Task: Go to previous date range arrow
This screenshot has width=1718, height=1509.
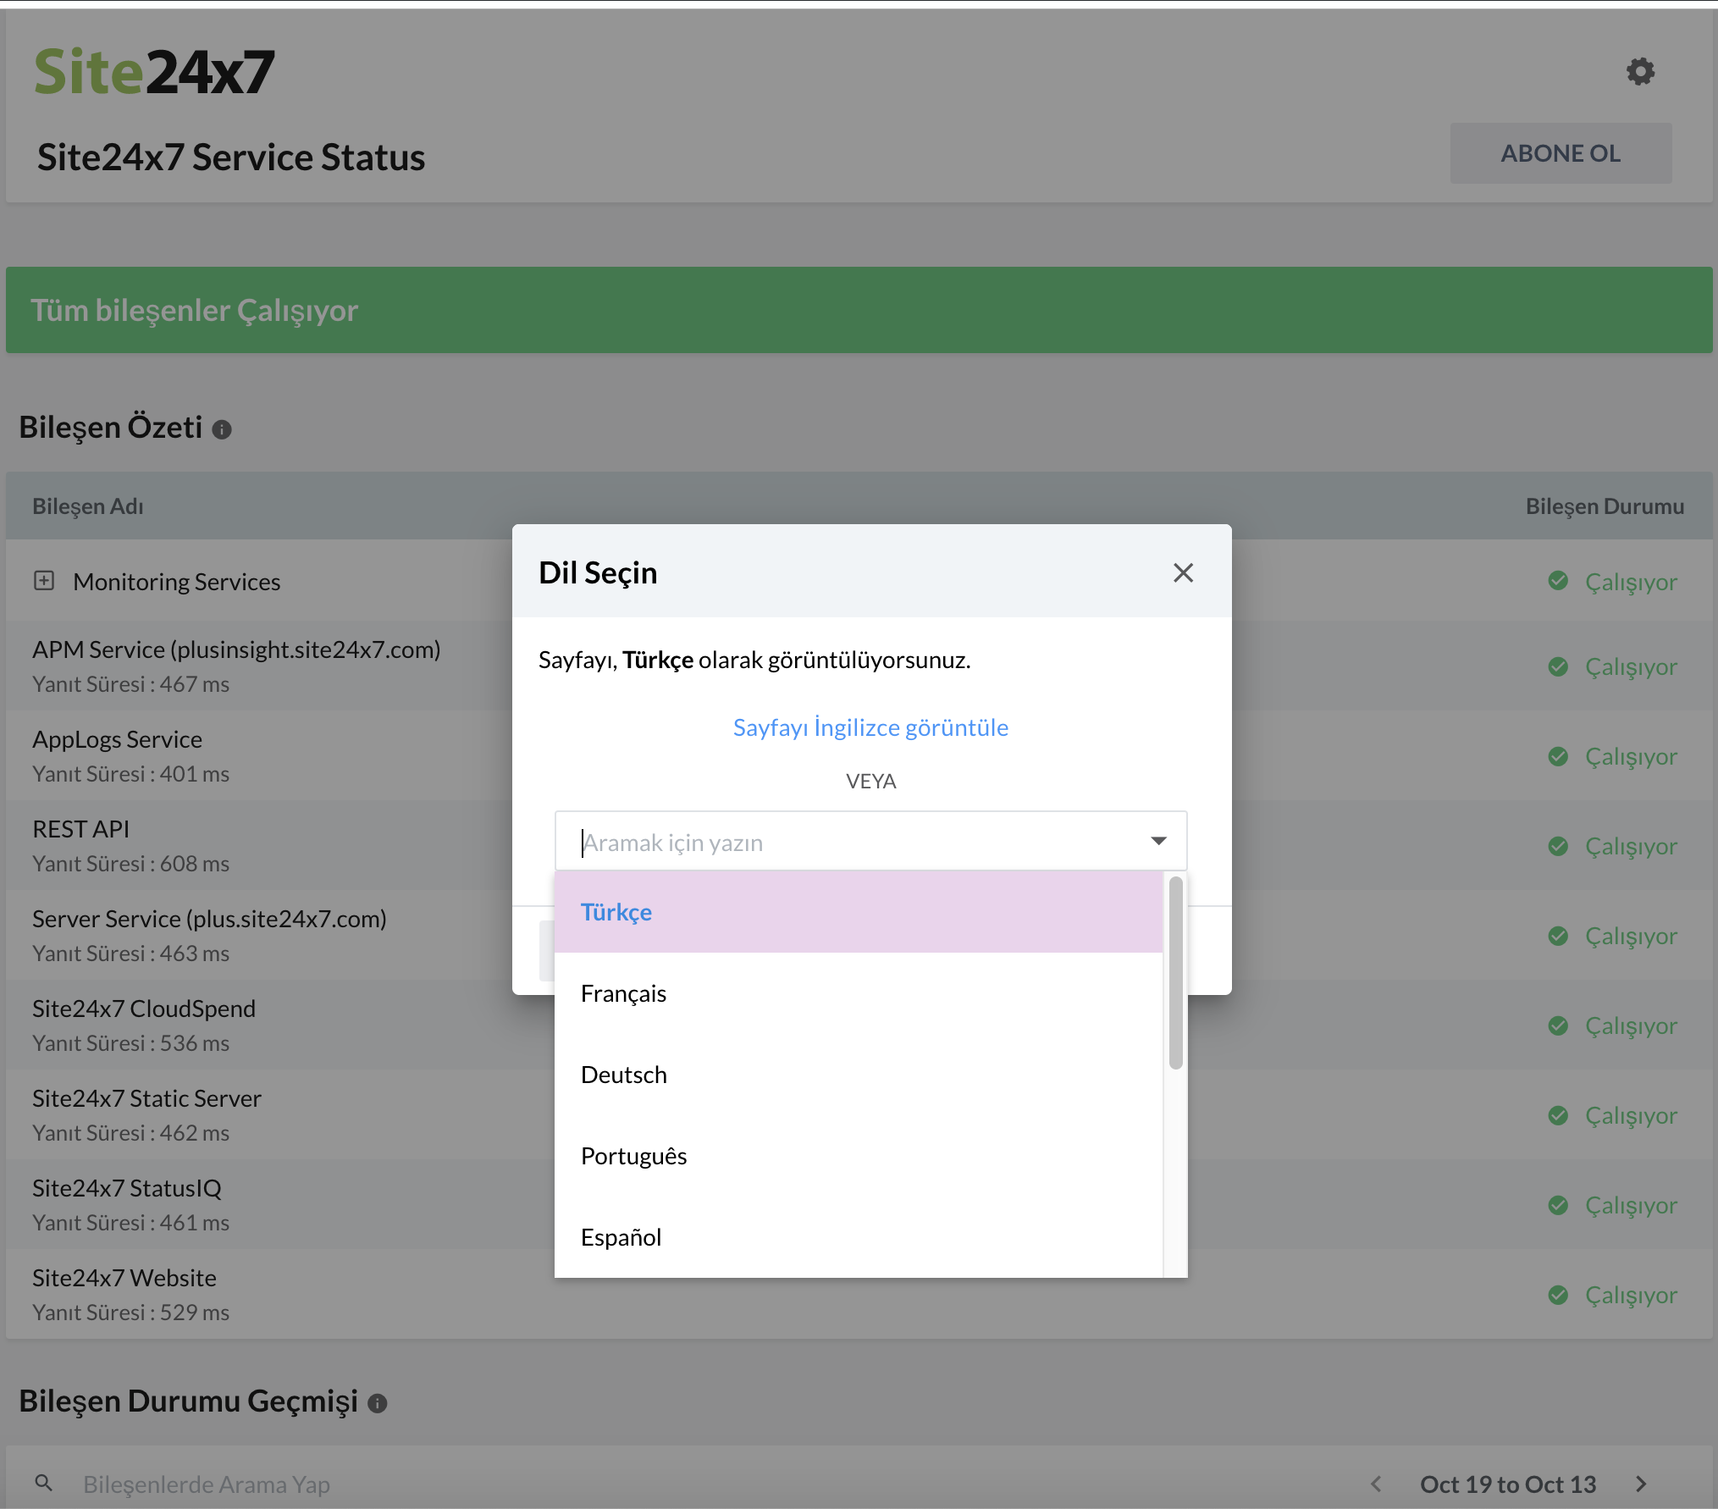Action: click(x=1376, y=1484)
